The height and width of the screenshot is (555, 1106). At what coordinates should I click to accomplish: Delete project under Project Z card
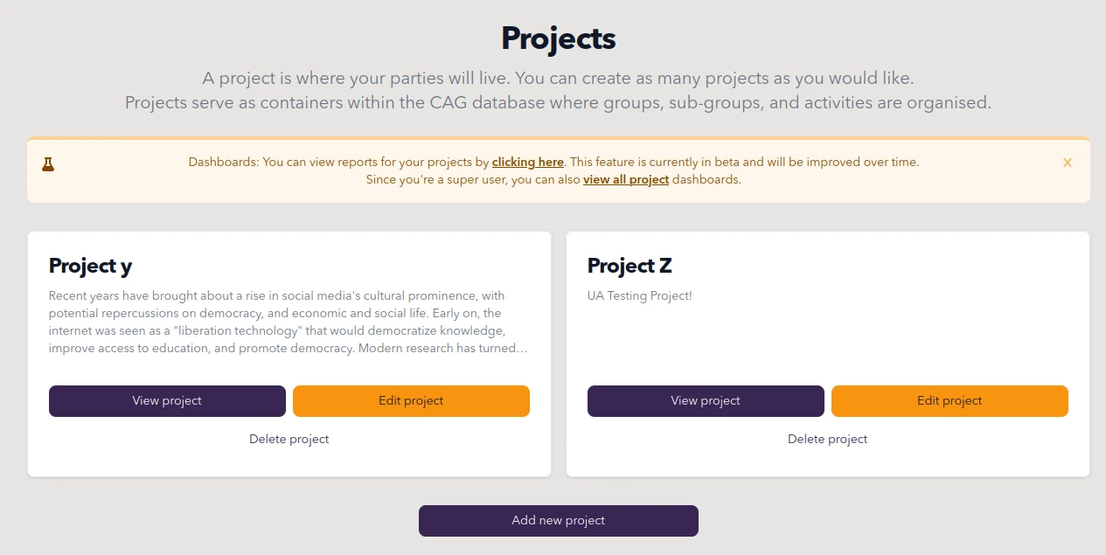828,439
